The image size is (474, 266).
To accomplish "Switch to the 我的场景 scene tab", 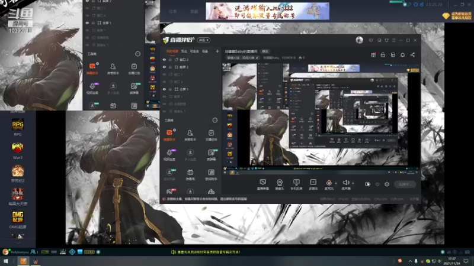I will pos(172,51).
